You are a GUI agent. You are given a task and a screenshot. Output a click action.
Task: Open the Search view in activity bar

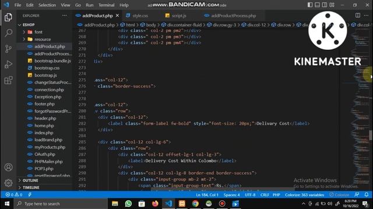click(x=8, y=33)
